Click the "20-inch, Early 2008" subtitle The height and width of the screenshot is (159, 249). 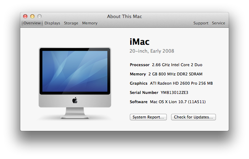point(152,51)
